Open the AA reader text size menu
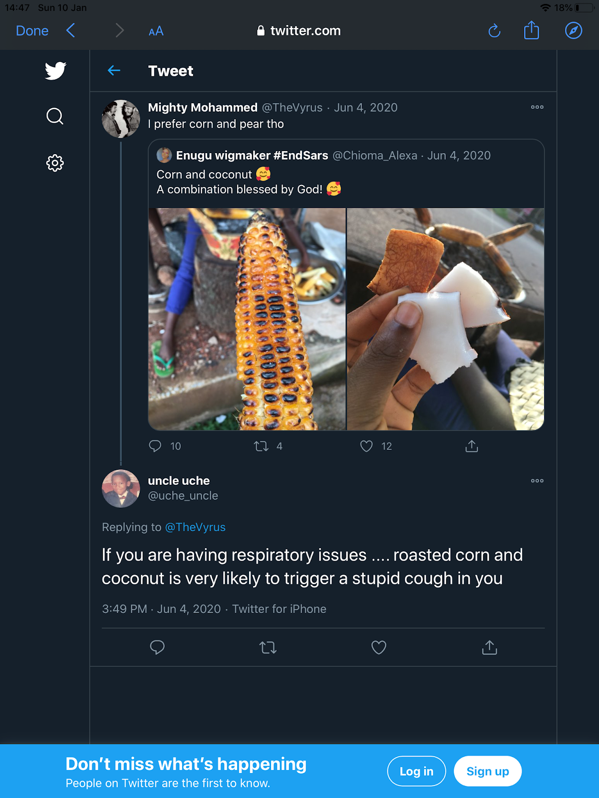The image size is (599, 798). [156, 31]
